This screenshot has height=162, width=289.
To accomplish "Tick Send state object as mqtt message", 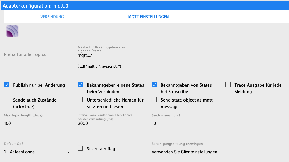I will coord(155,100).
